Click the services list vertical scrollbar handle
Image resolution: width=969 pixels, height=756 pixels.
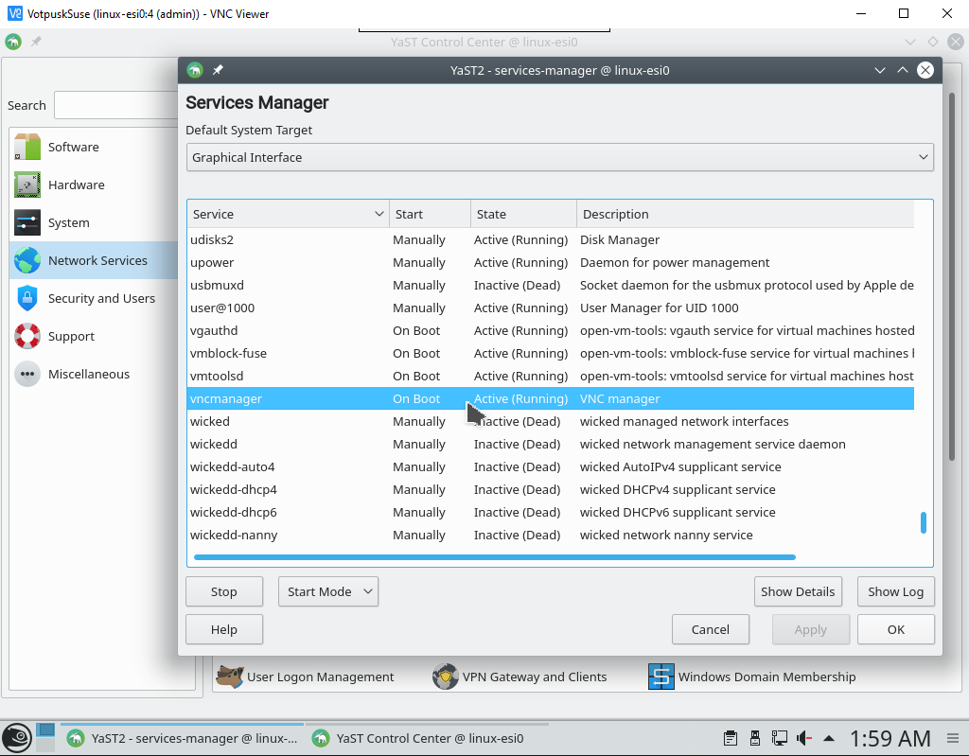(x=924, y=522)
